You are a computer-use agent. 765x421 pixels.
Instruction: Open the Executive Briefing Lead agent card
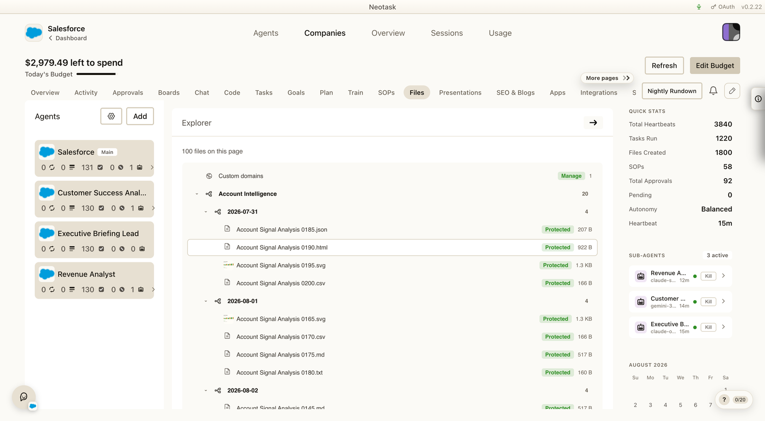pos(94,240)
